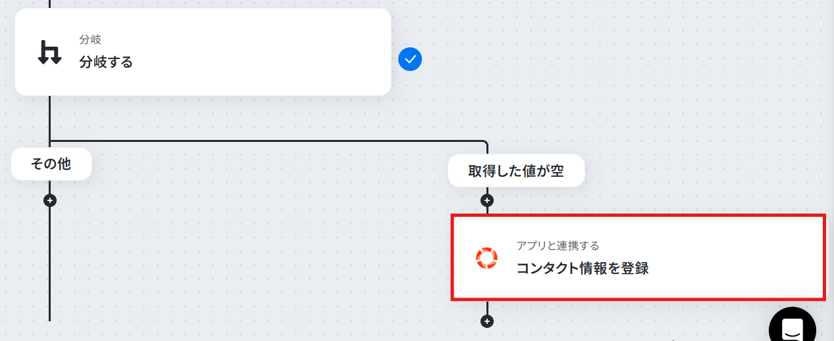The width and height of the screenshot is (834, 341).
Task: Click the コンタクト情報を登録 title text
Action: 583,268
